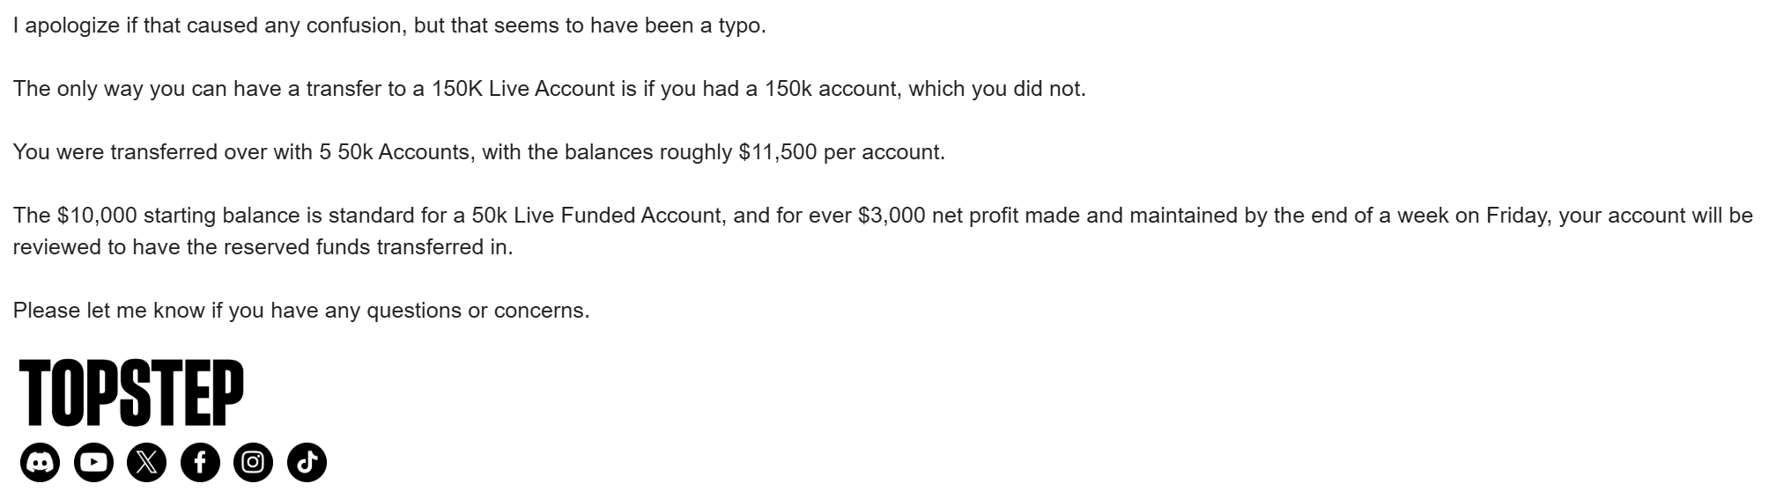This screenshot has height=491, width=1776.
Task: Open the Facebook icon link
Action: point(200,462)
